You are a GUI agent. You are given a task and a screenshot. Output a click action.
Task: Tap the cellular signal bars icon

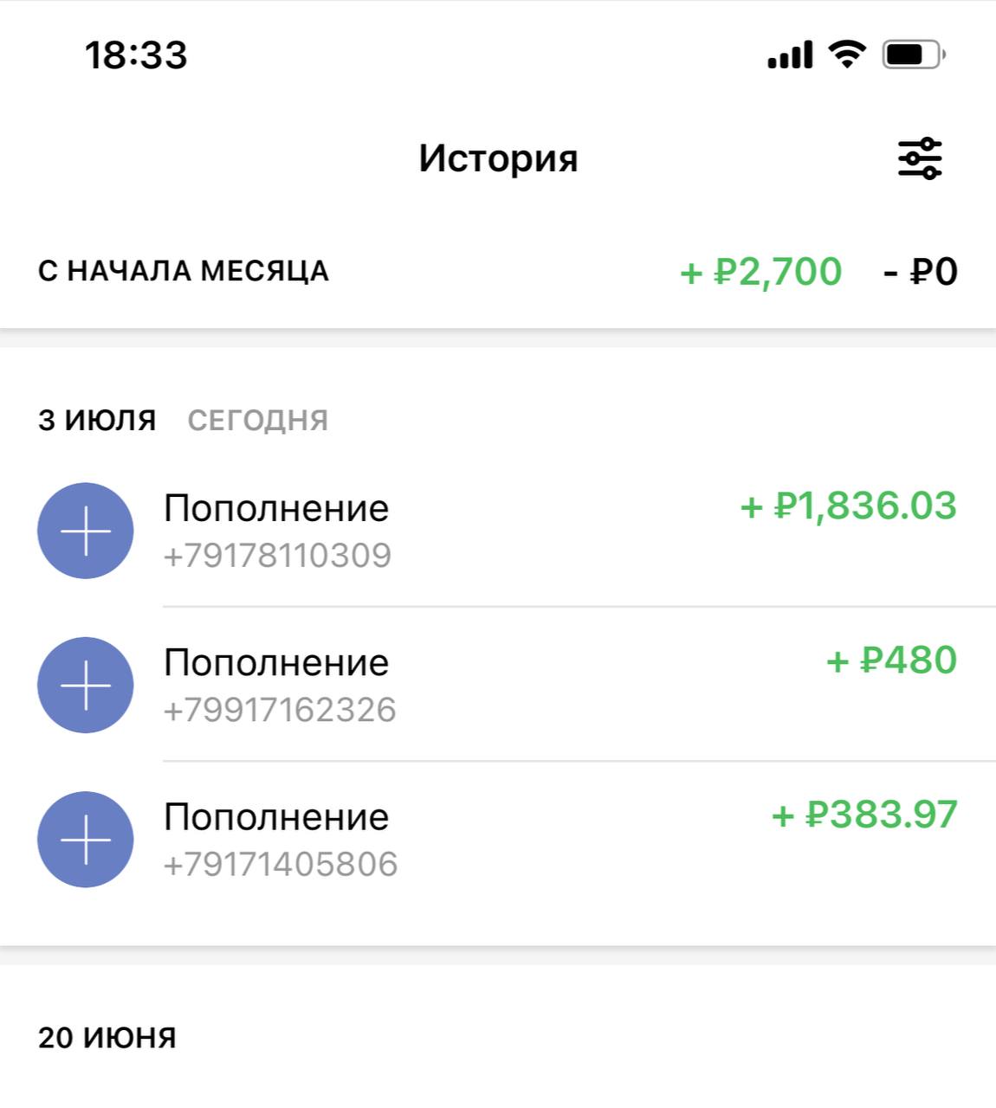pos(790,55)
